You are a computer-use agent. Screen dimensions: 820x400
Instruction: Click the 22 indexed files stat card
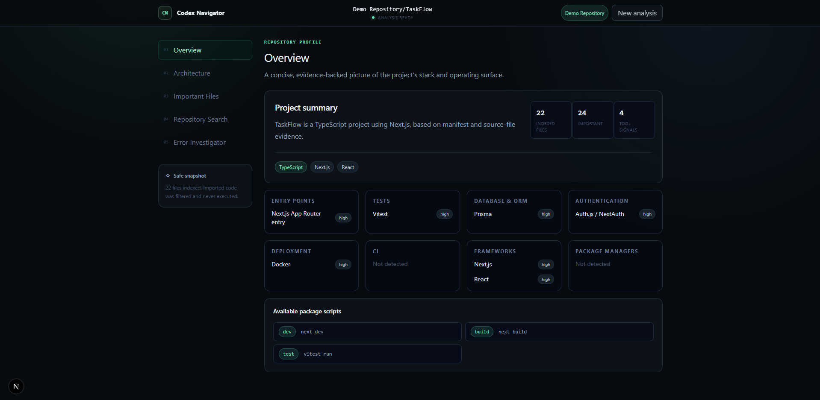pyautogui.click(x=551, y=120)
